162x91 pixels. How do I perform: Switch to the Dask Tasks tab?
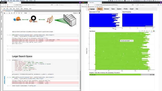(113, 9)
